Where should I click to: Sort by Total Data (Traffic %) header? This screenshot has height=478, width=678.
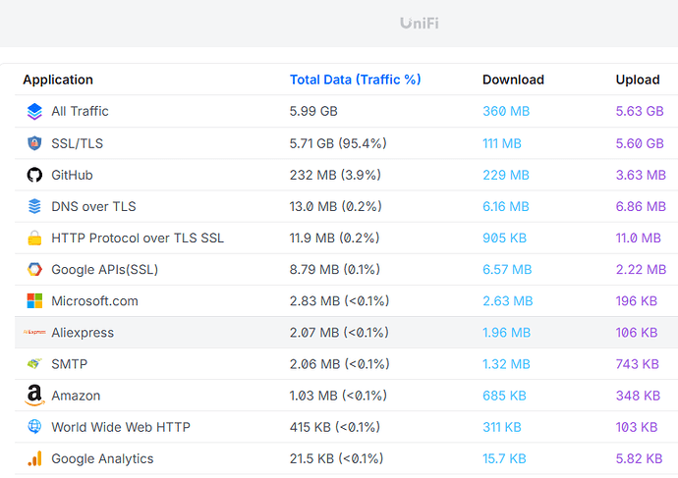pyautogui.click(x=355, y=80)
